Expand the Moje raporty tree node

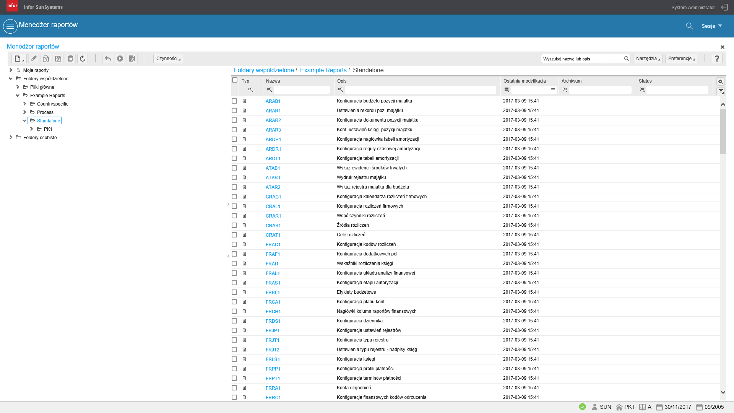[x=11, y=70]
